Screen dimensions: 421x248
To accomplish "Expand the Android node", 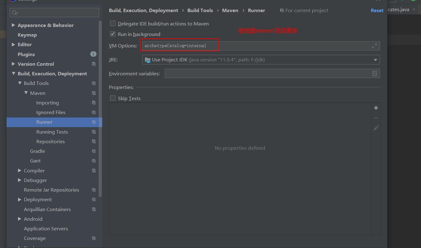I will coord(20,219).
